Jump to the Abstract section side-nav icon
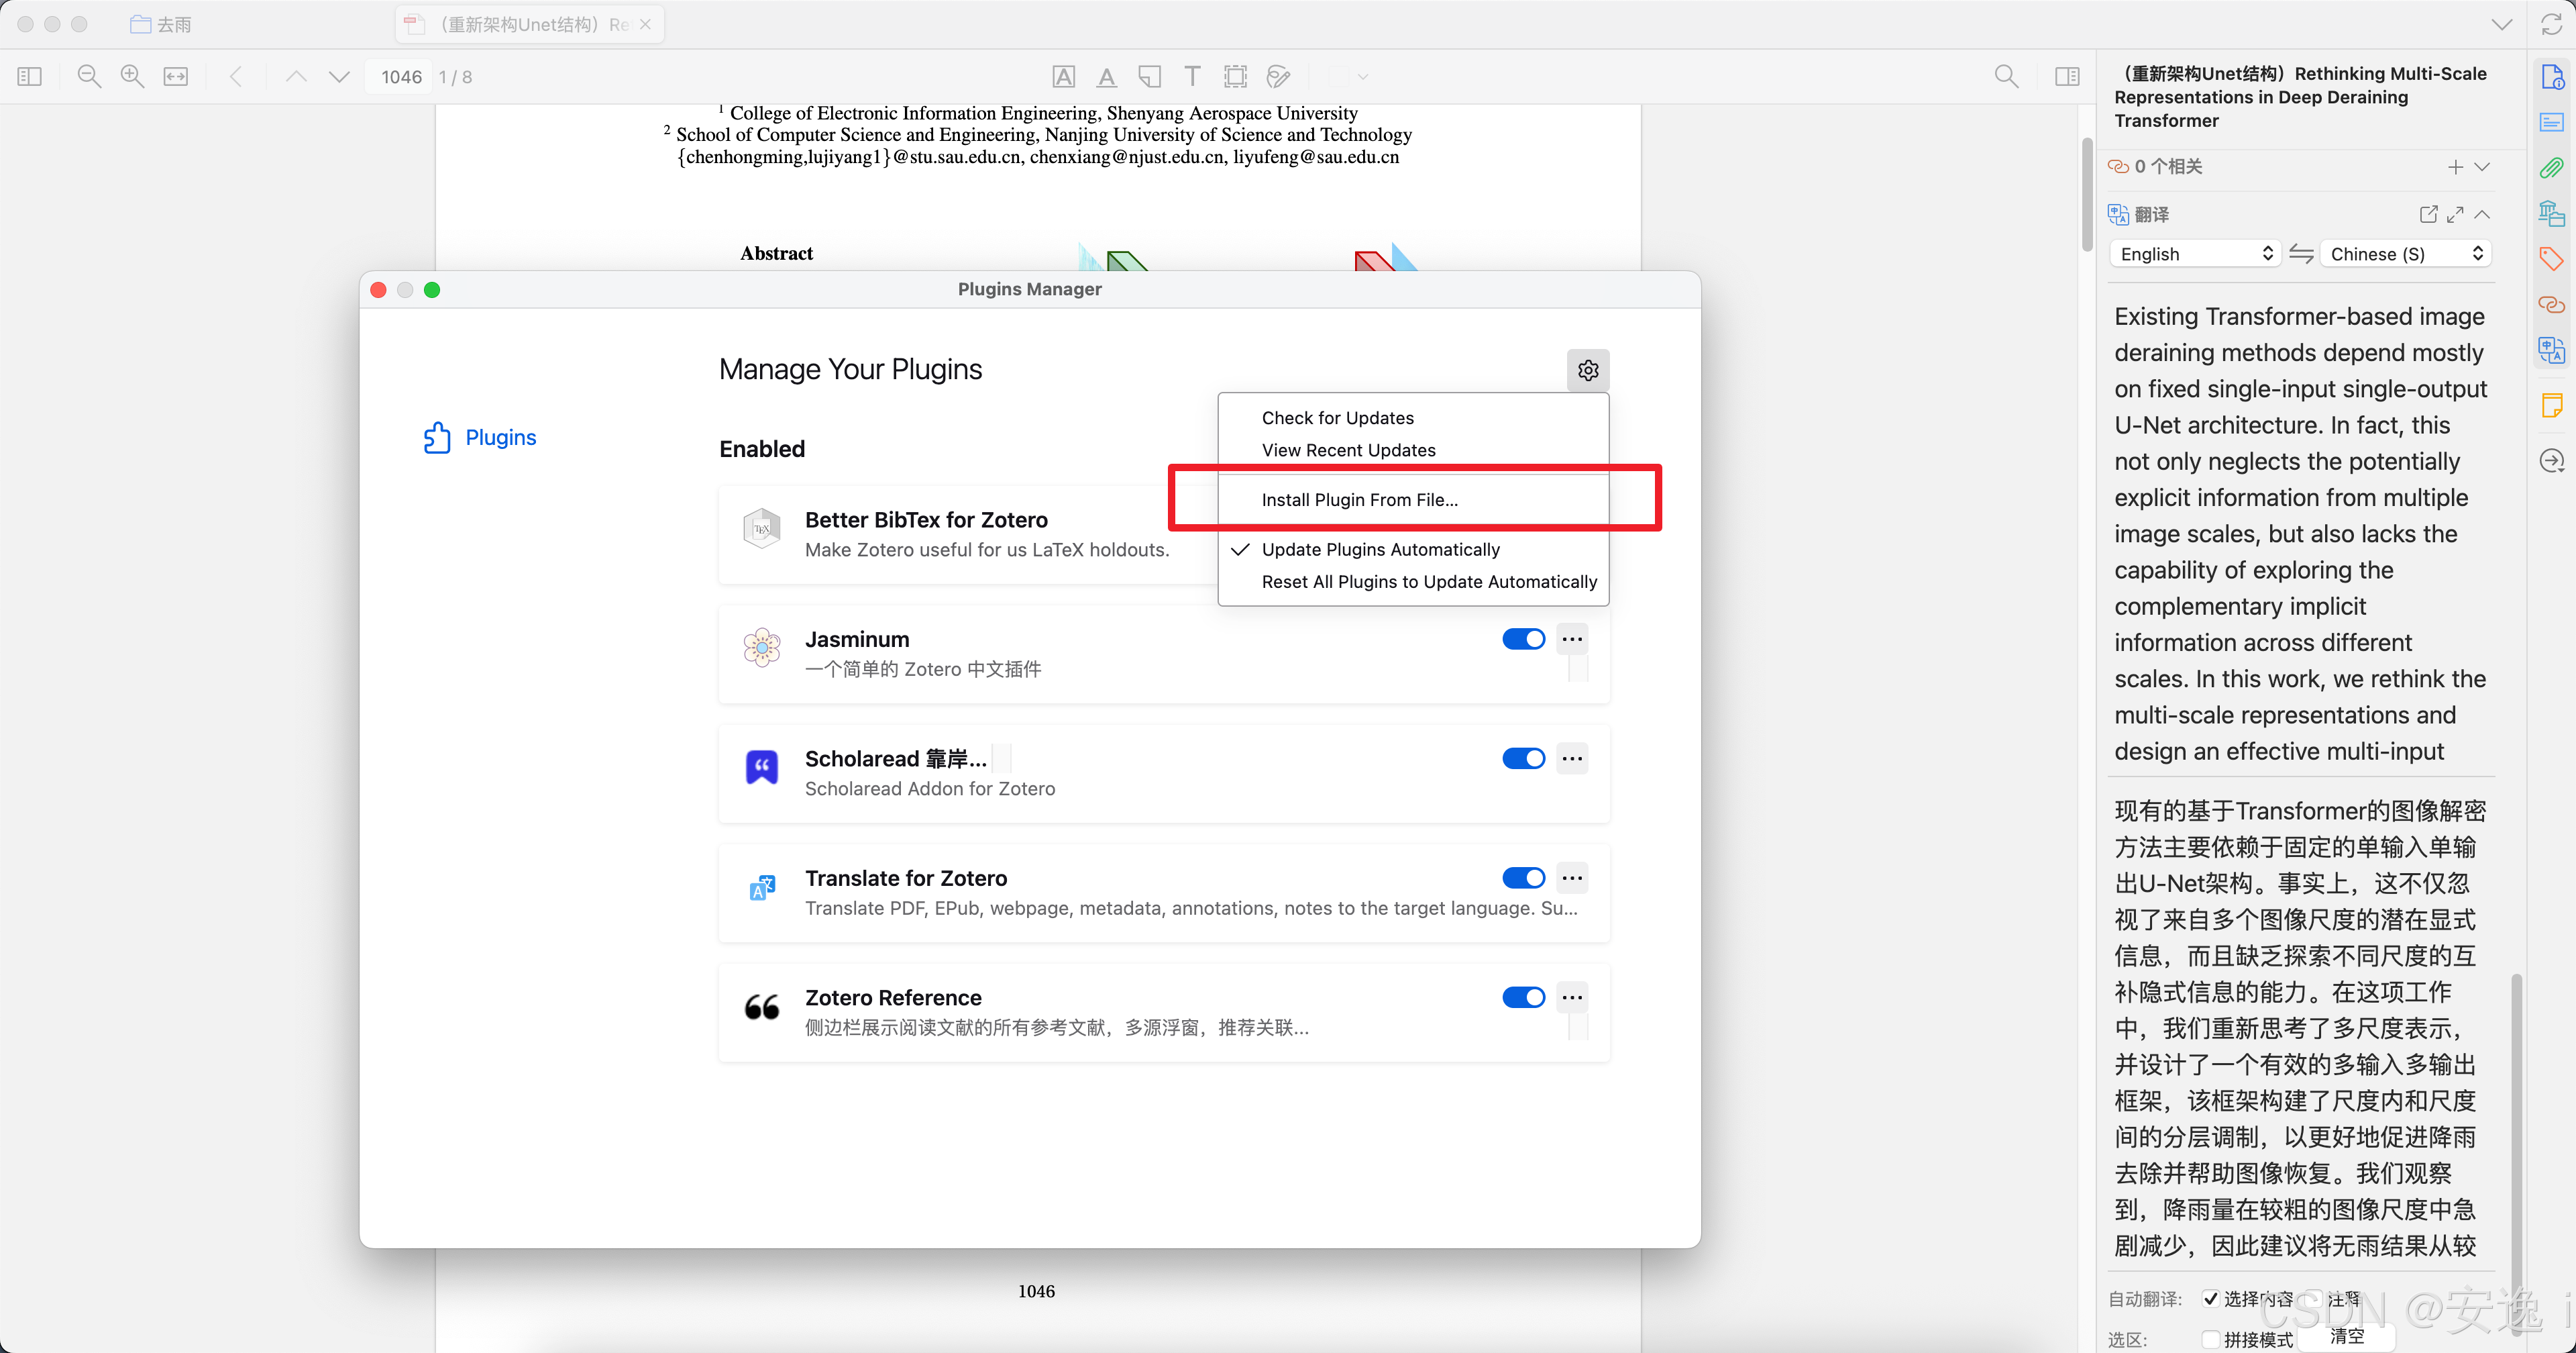 click(x=2552, y=122)
